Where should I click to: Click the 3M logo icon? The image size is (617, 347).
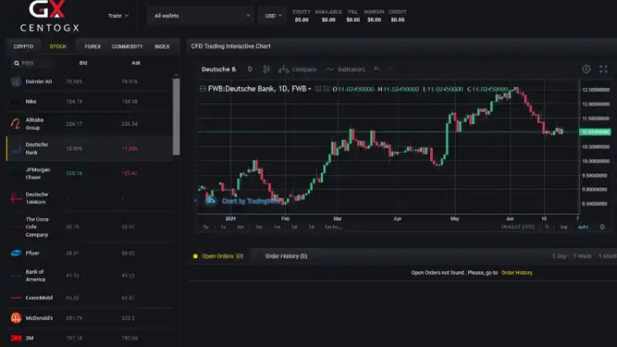click(16, 338)
